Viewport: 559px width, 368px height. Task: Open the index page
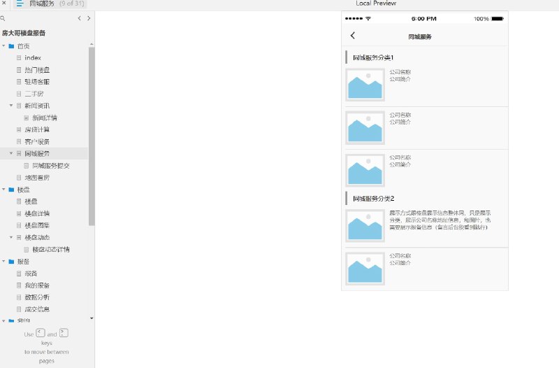[33, 58]
